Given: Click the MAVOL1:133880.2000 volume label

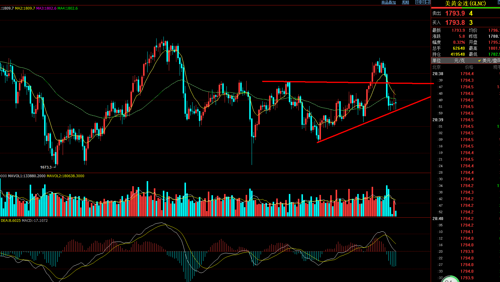Looking at the screenshot, I should [x=27, y=176].
